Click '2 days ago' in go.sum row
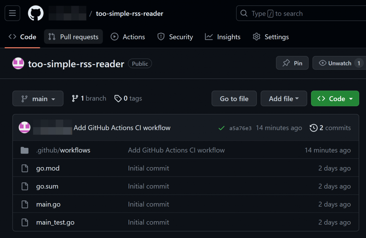Screen dimensions: 366x238 tap(335, 186)
